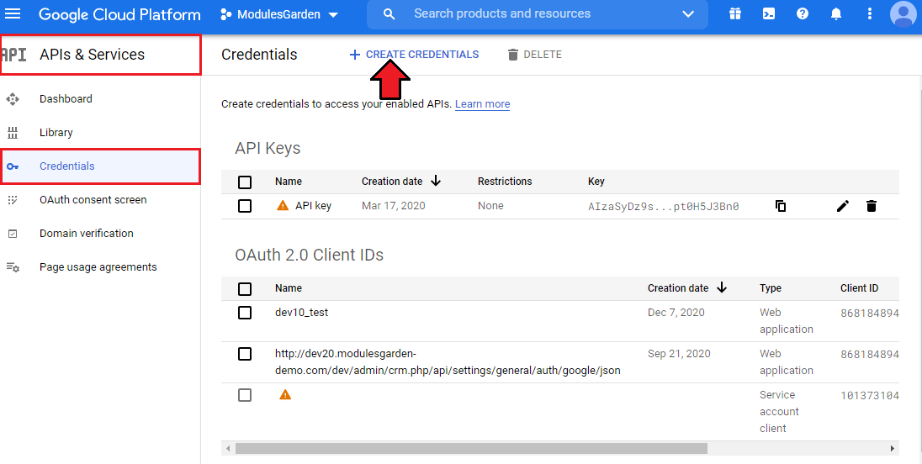This screenshot has height=464, width=922.
Task: Click the 101373104 client ID value
Action: (x=870, y=396)
